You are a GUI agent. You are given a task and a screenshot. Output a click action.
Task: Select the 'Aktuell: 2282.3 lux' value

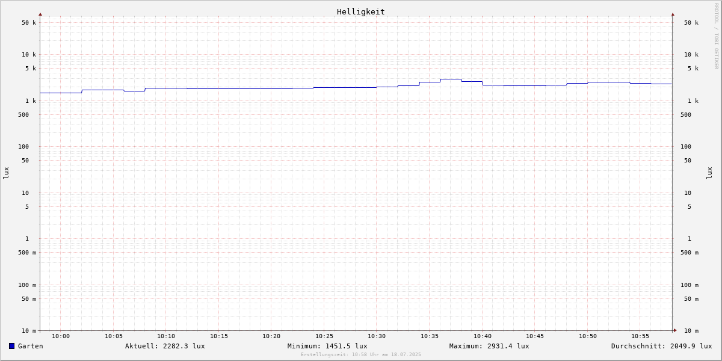165,346
